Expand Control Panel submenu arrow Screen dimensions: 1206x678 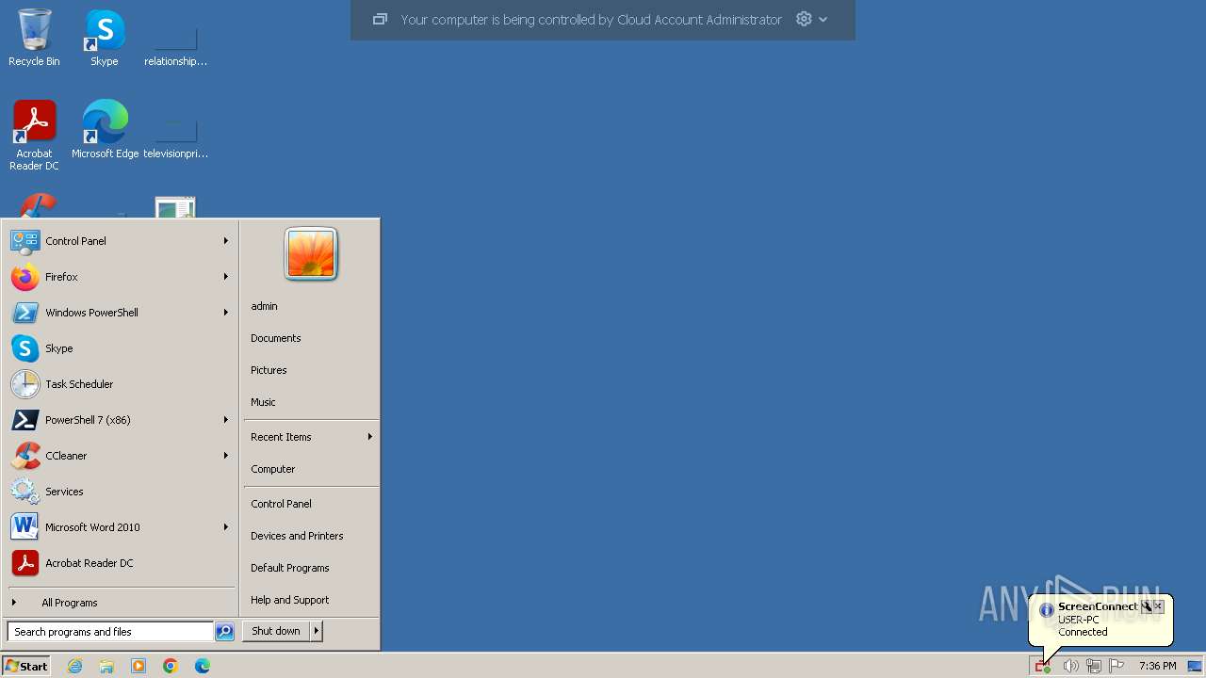pyautogui.click(x=226, y=241)
